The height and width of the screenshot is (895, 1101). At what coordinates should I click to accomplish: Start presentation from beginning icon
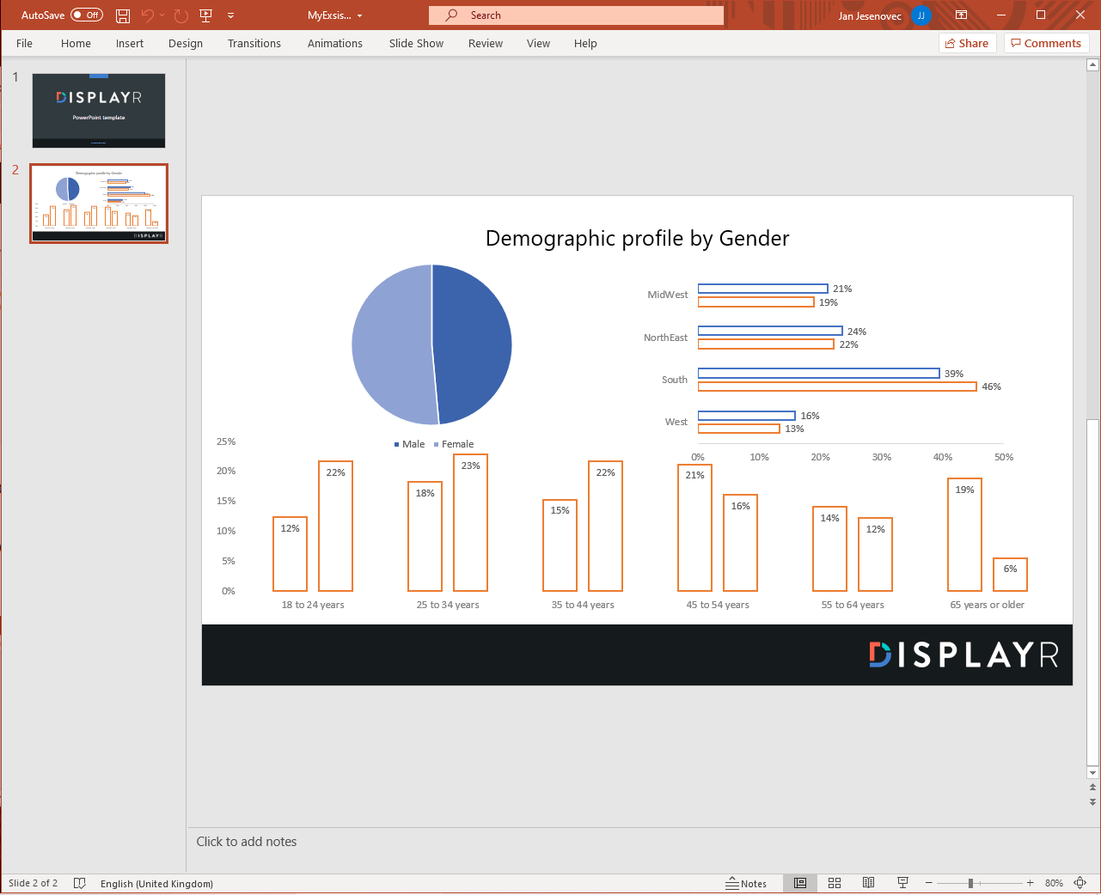(205, 15)
